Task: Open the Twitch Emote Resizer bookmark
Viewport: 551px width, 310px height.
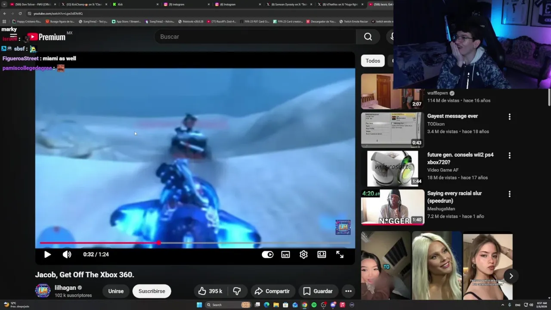Action: [353, 22]
